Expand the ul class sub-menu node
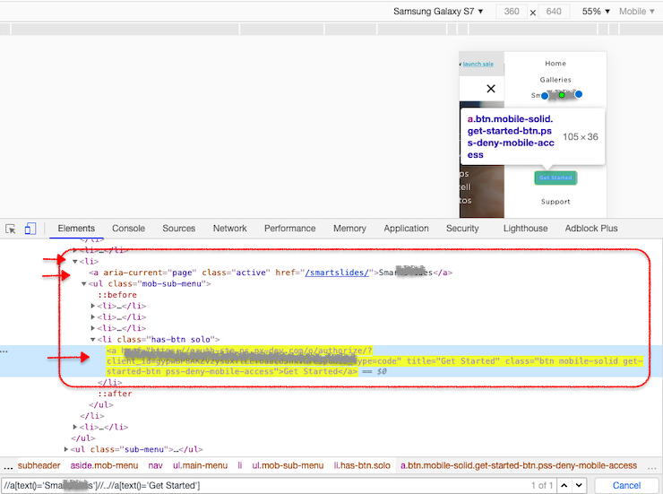The height and width of the screenshot is (494, 663). (66, 449)
